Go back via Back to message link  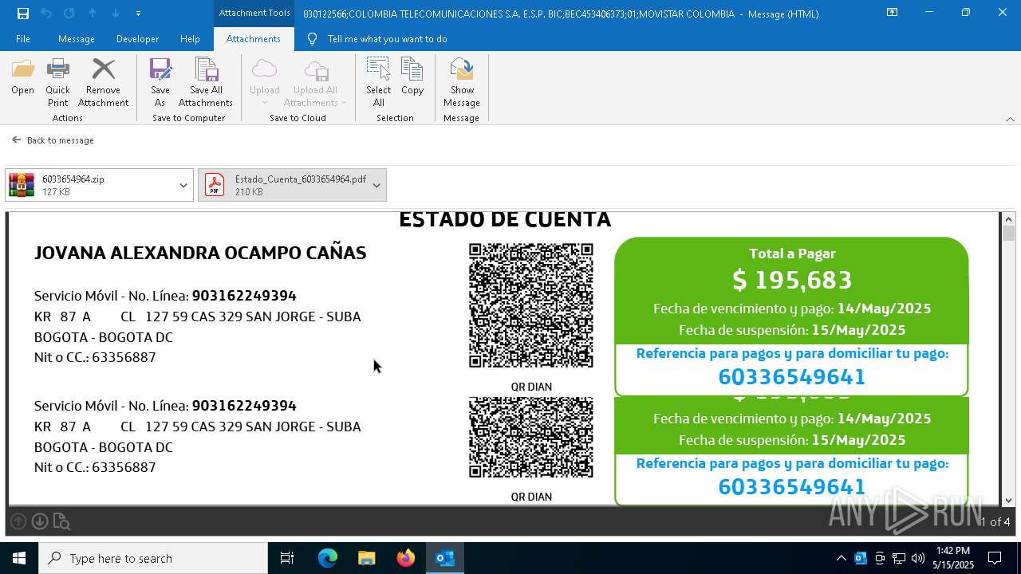pos(53,140)
